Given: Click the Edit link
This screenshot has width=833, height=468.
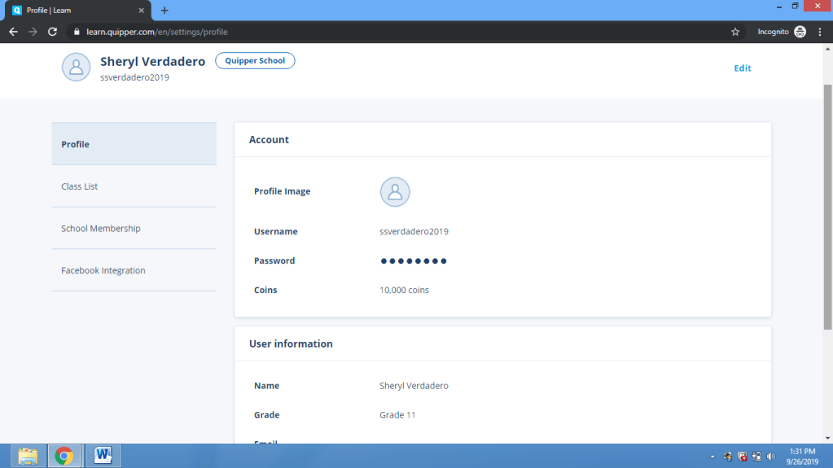Looking at the screenshot, I should pyautogui.click(x=742, y=68).
